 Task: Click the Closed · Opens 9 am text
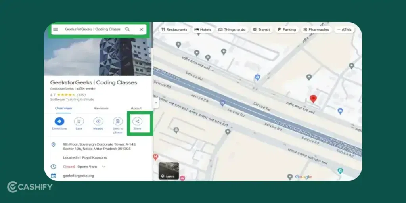click(x=80, y=167)
